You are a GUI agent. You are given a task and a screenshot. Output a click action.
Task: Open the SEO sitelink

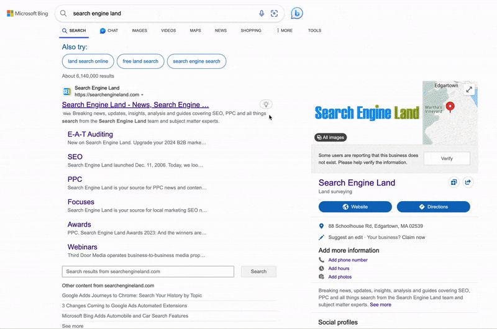[x=75, y=157]
